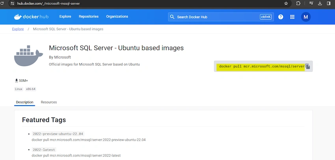Open browser extensions puzzle icon

pos(298,4)
